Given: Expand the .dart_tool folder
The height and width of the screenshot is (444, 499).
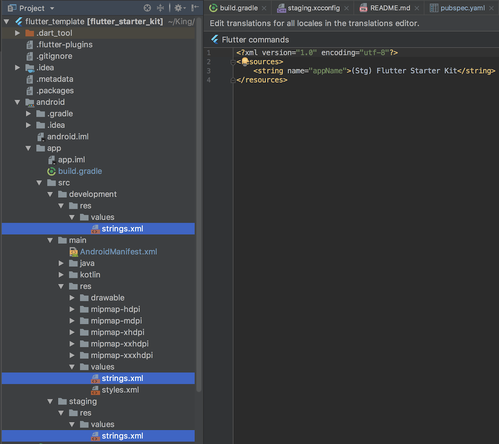Looking at the screenshot, I should click(18, 33).
